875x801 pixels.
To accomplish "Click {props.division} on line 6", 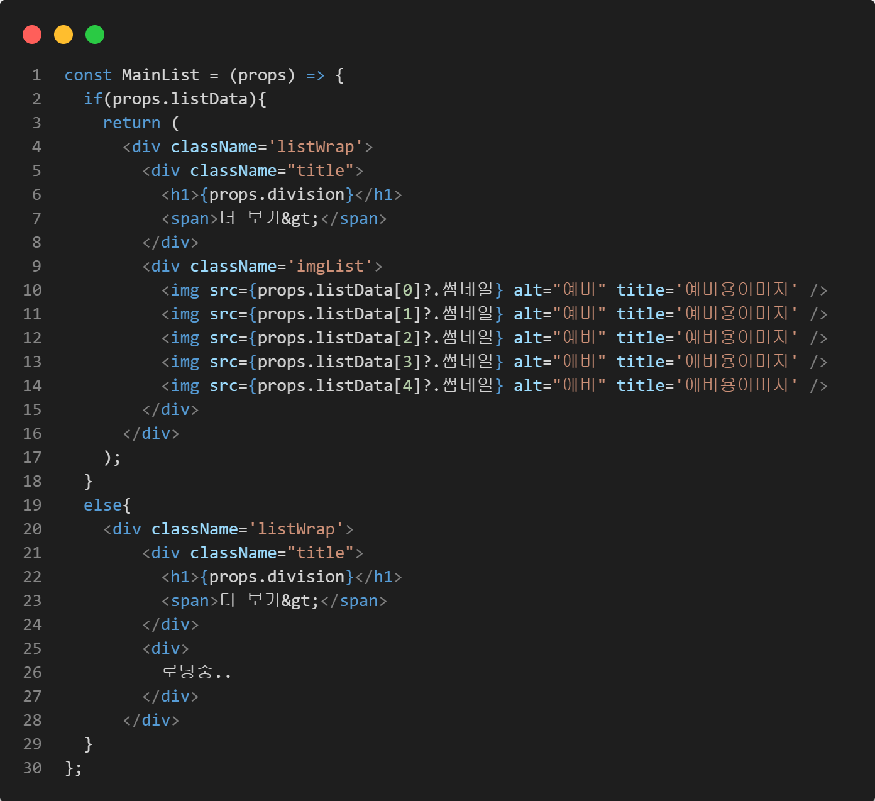I will pyautogui.click(x=277, y=194).
